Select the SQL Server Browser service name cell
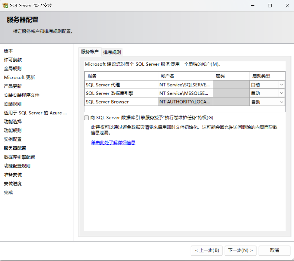Viewport: 294px width, 261px height. tap(121, 102)
